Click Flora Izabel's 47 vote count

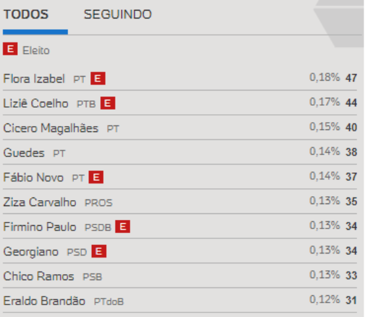tap(351, 78)
